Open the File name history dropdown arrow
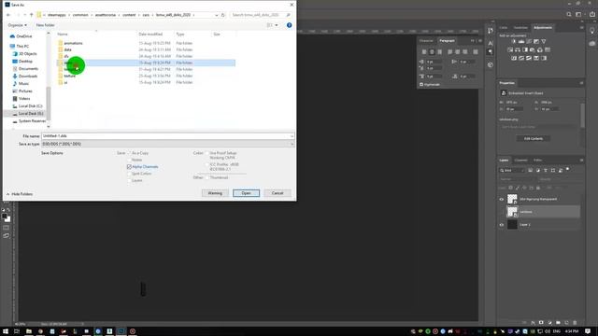598x336 pixels. (292, 136)
